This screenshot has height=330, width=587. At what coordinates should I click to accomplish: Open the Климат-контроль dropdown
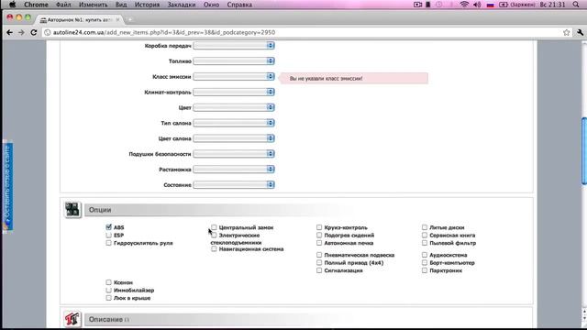coord(234,92)
